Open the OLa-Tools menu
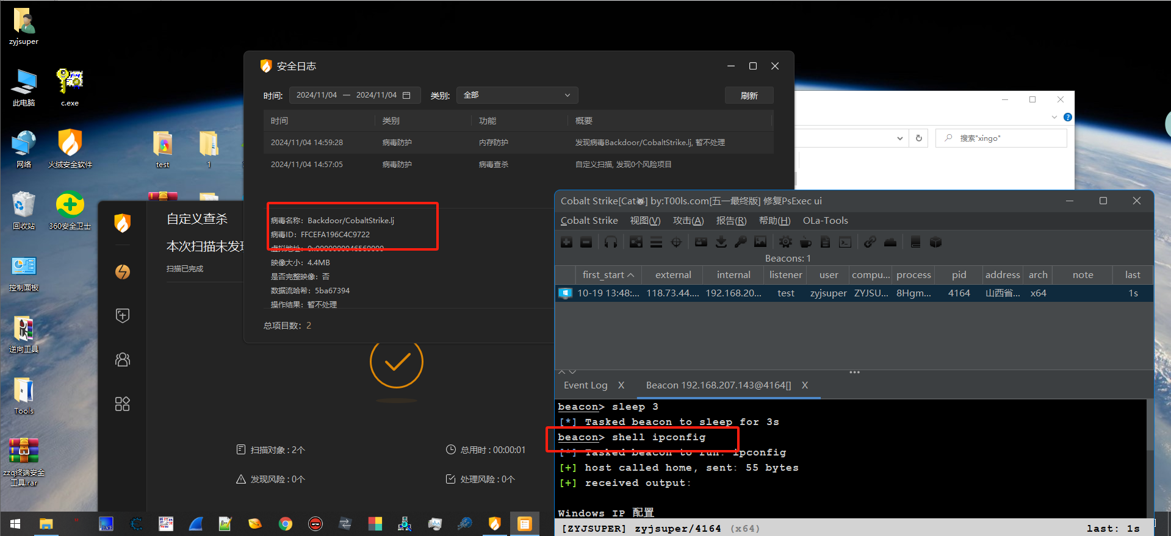1171x536 pixels. pyautogui.click(x=825, y=221)
